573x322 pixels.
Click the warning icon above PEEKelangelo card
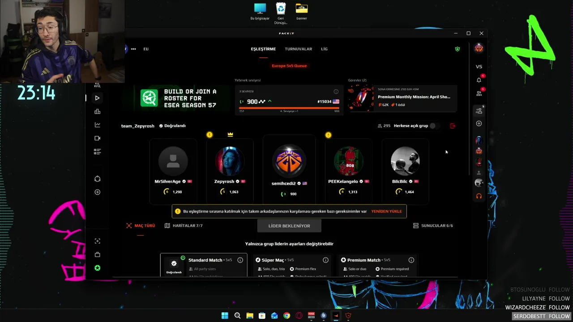[x=328, y=135]
